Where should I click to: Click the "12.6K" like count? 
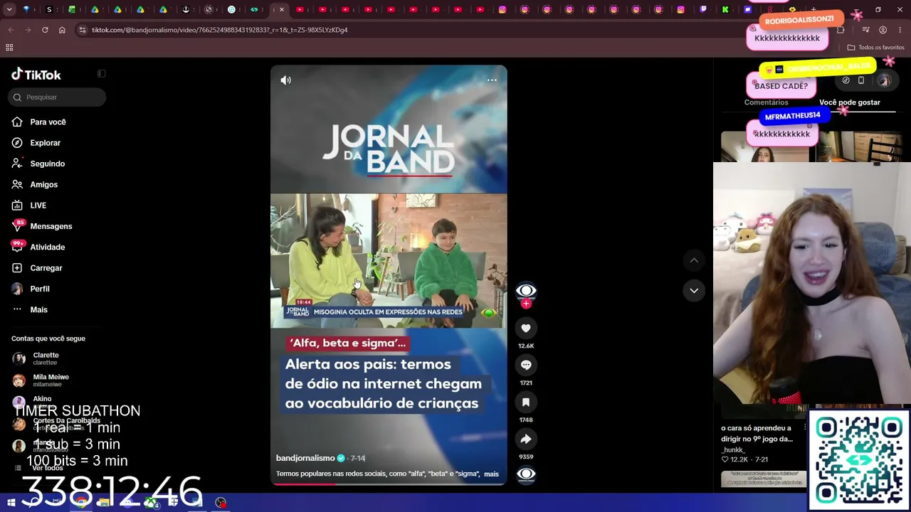526,346
